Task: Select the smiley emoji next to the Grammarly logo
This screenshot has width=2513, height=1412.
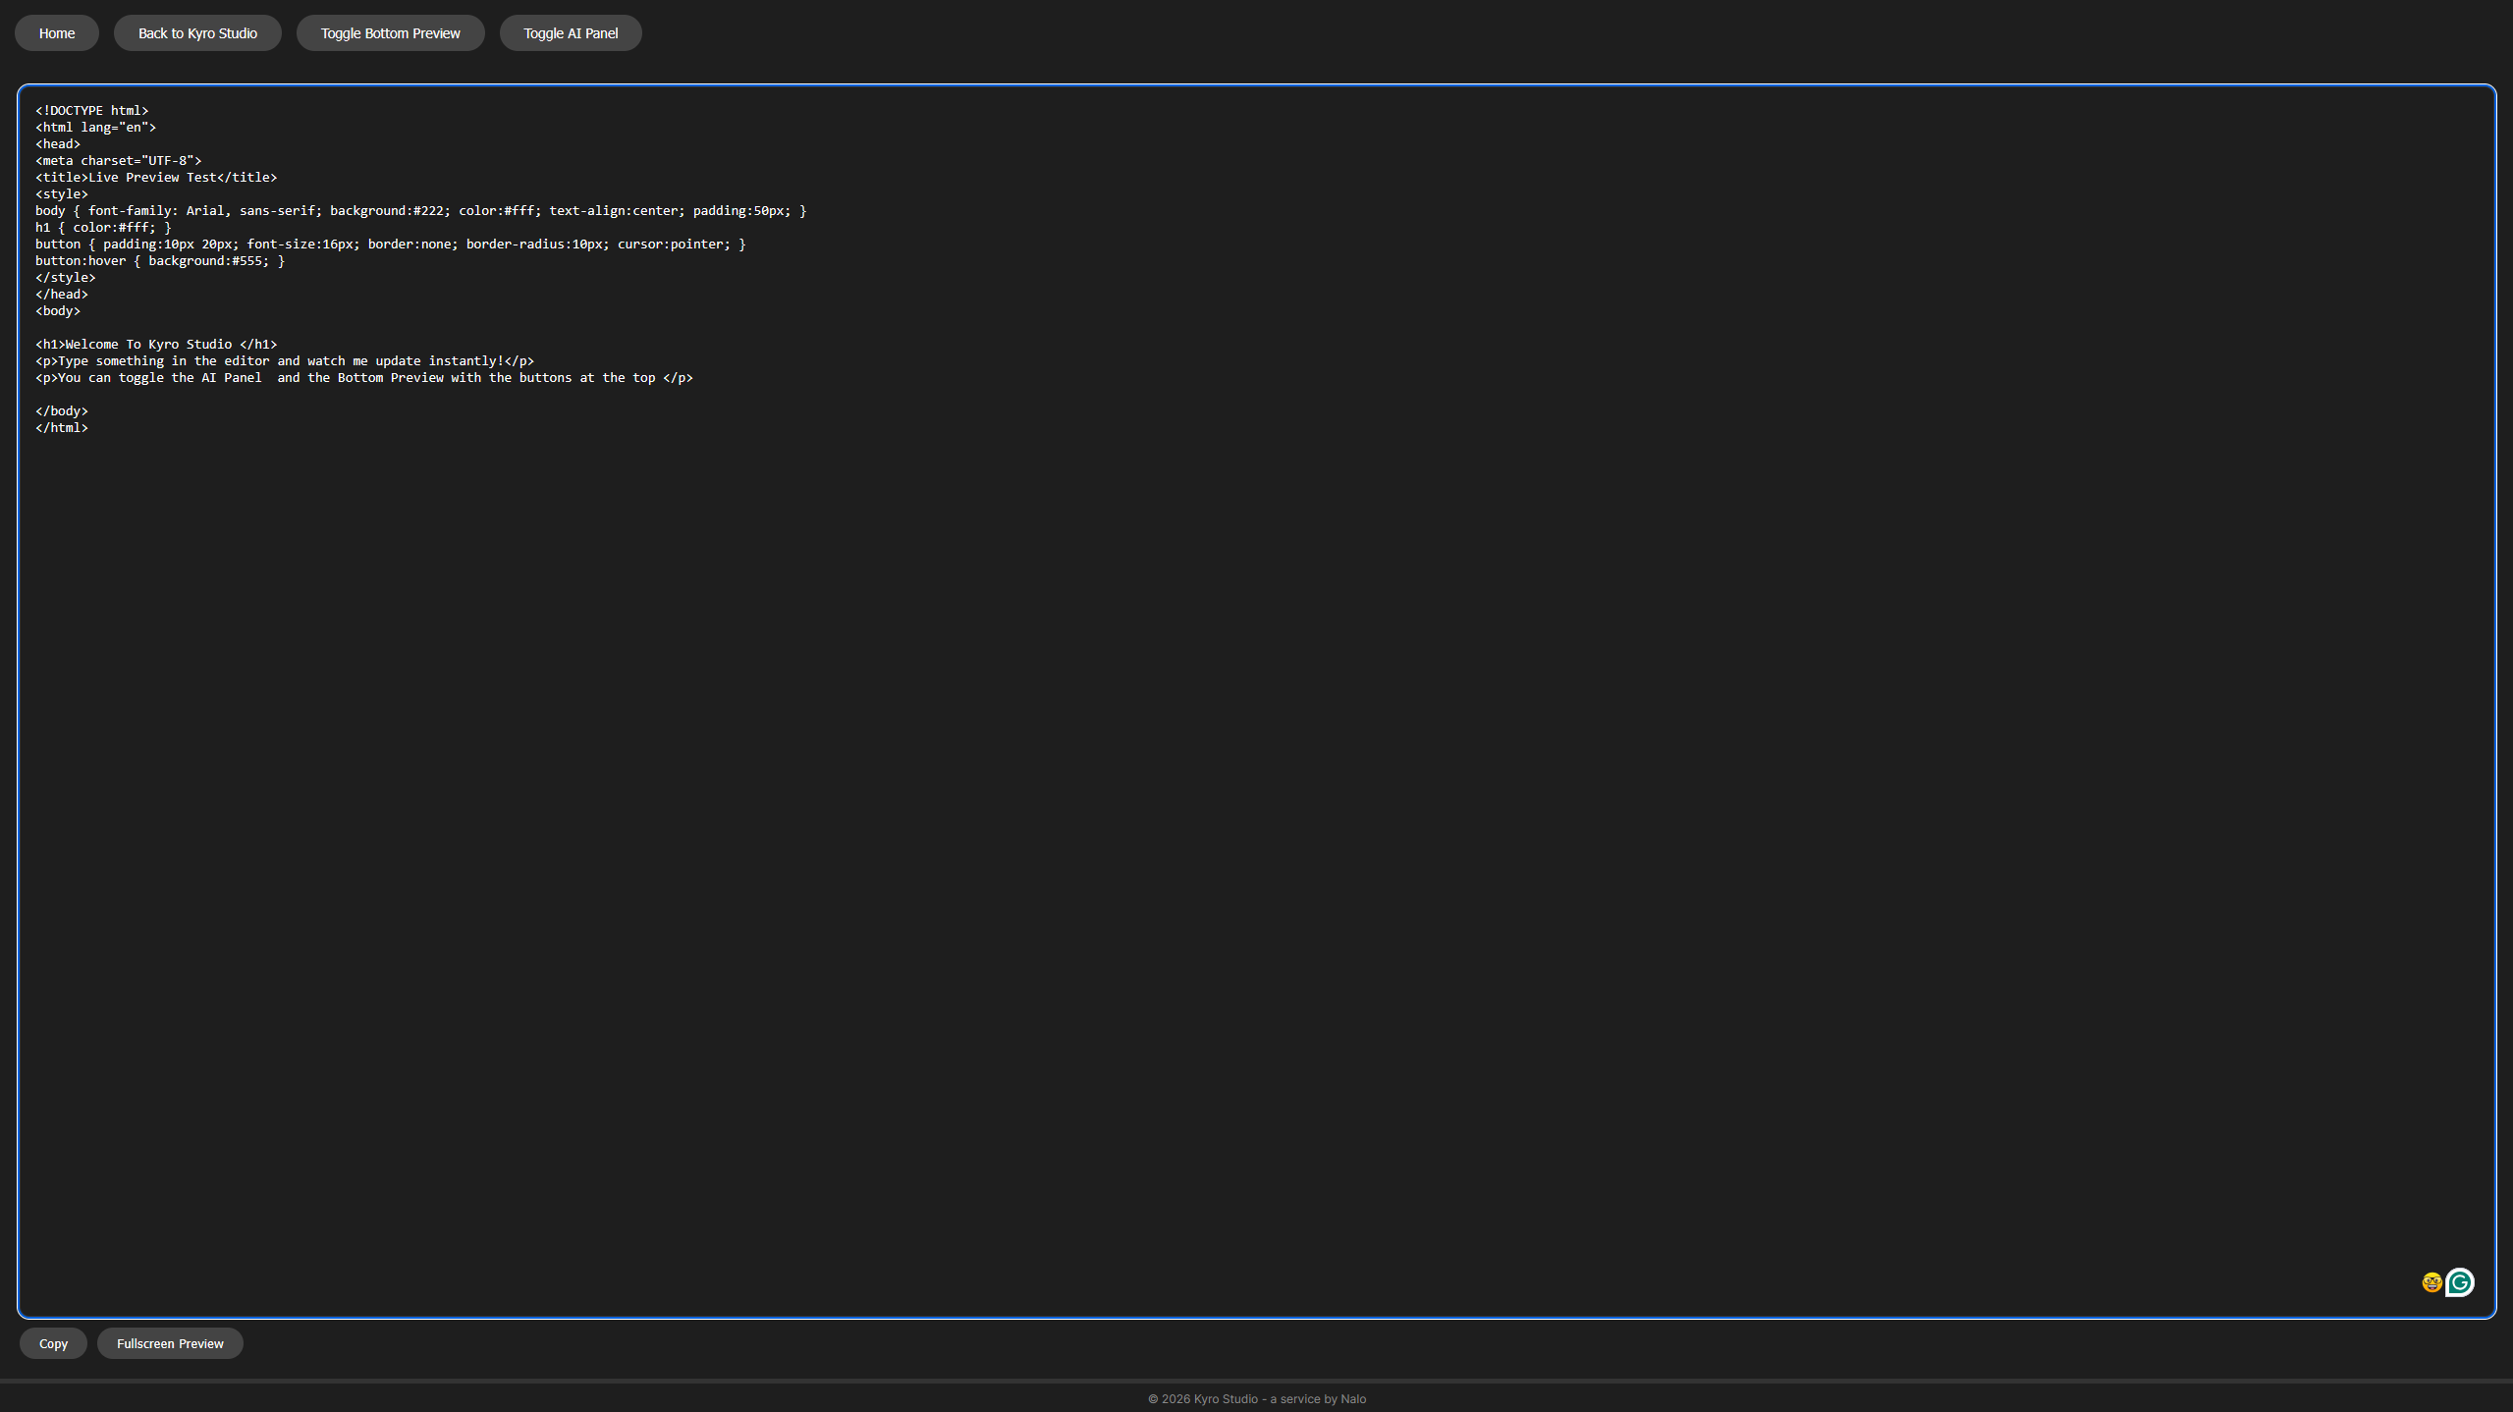Action: coord(2431,1282)
